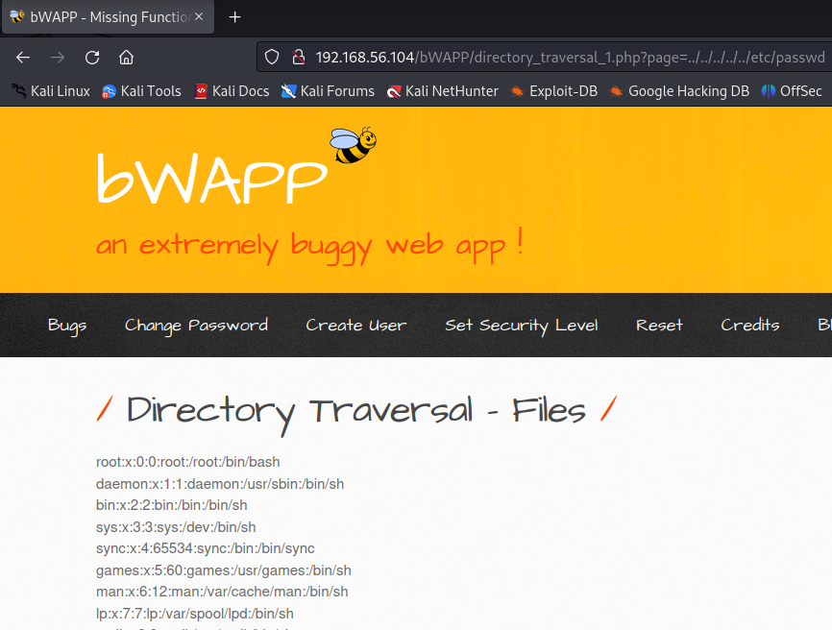Click the insecure connection padlock icon

pyautogui.click(x=299, y=57)
